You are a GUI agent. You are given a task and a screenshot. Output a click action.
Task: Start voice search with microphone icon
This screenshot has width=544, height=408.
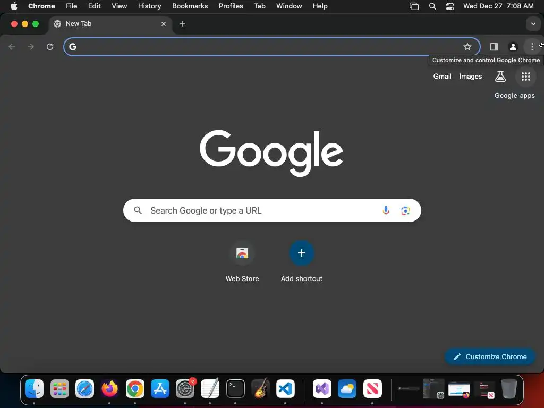point(386,210)
